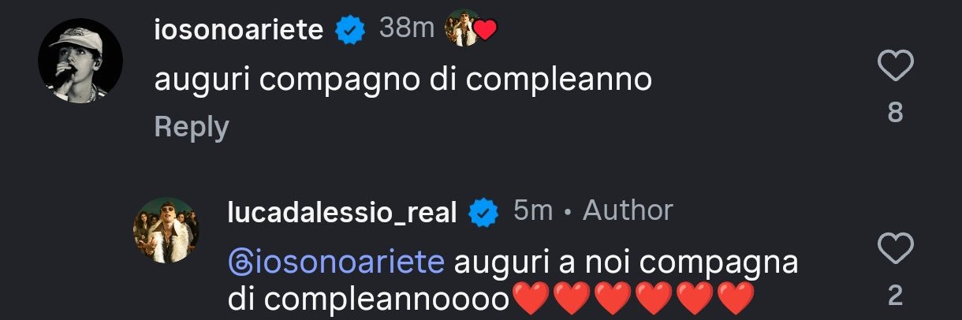Click the verified badge next to lucadalessio_real
962x320 pixels.
pos(483,212)
